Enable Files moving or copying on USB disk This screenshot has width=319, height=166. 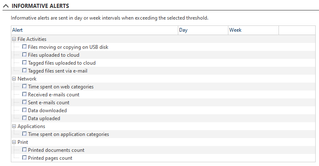[x=24, y=47]
